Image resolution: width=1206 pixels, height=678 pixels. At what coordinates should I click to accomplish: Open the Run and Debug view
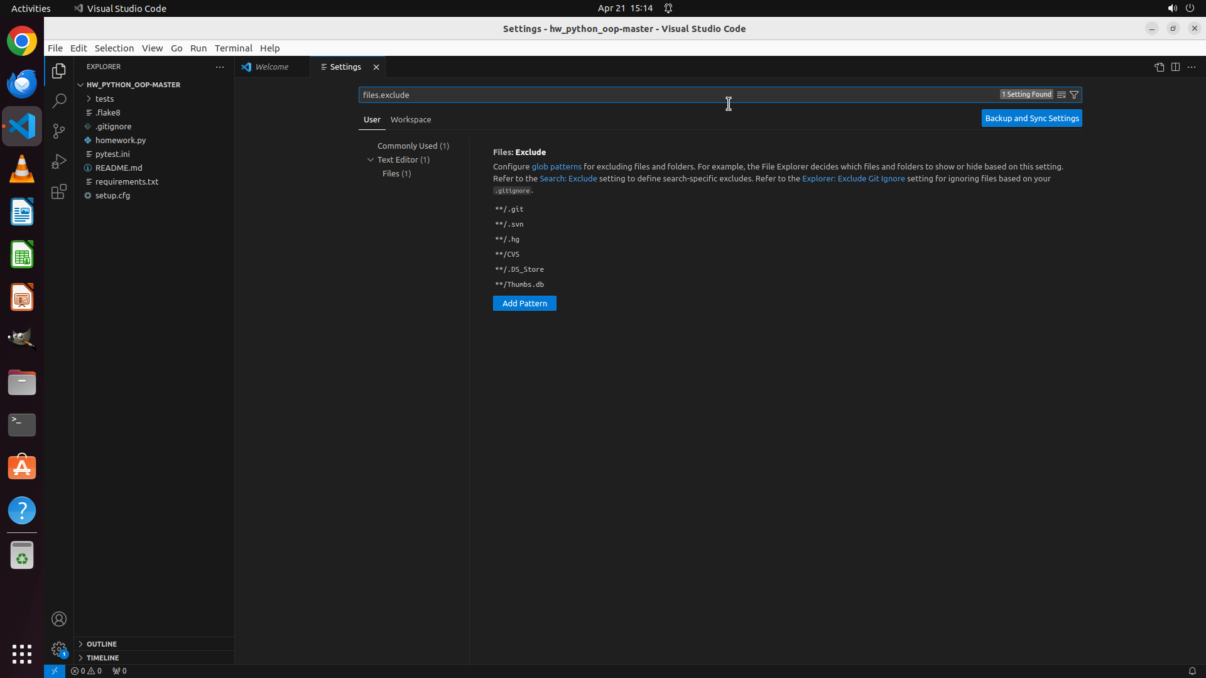pyautogui.click(x=59, y=161)
